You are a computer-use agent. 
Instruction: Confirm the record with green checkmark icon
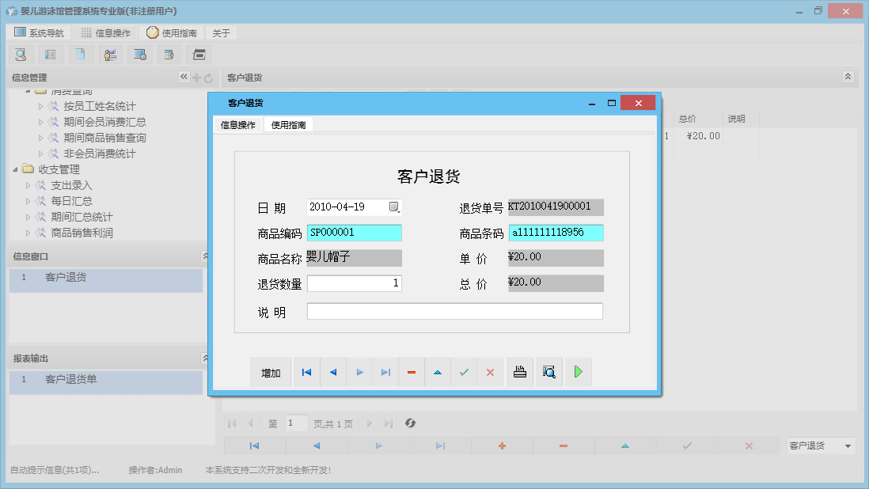click(x=464, y=372)
